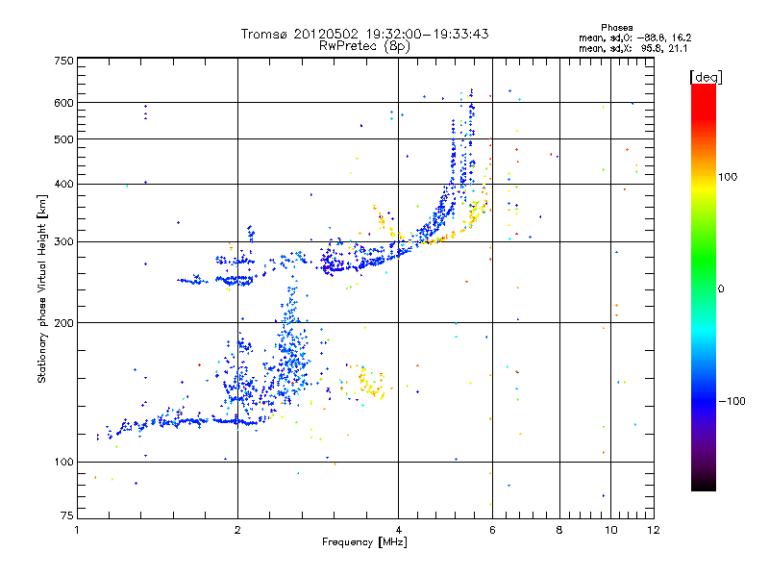
Task: Click the y-axis '75' tick label
Action: tap(67, 515)
